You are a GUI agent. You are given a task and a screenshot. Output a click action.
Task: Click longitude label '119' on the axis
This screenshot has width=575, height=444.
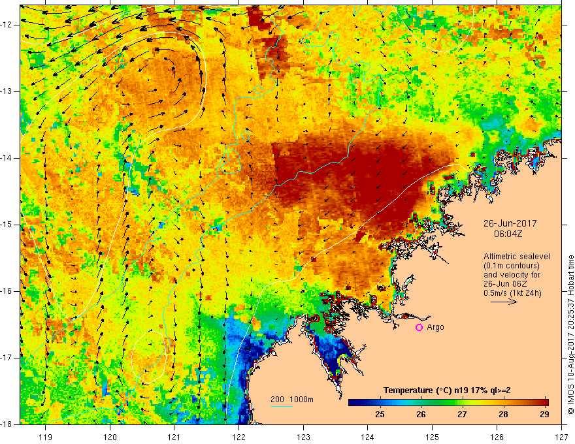pos(46,437)
